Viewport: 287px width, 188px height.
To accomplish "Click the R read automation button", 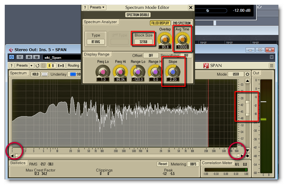I will coord(29,57).
